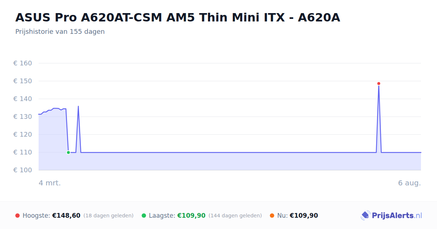Open the PrijsAlerts.nl brand link
Image resolution: width=437 pixels, height=229 pixels.
[x=391, y=216]
